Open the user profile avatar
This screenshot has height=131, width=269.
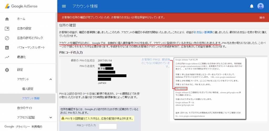point(260,6)
